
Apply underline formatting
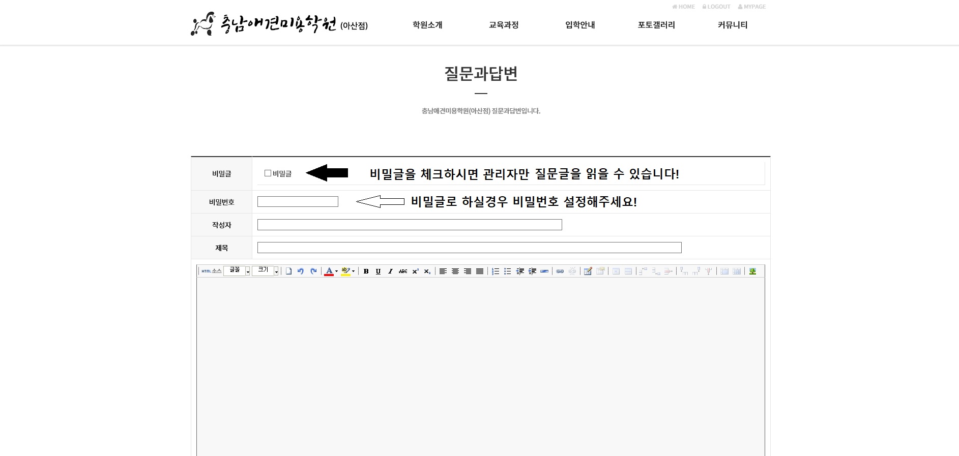pyautogui.click(x=378, y=271)
